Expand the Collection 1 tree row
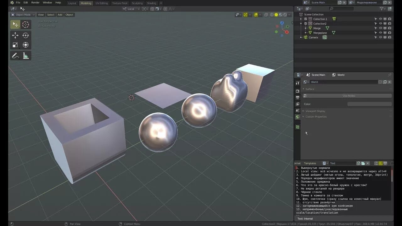This screenshot has width=402, height=226. click(x=301, y=19)
